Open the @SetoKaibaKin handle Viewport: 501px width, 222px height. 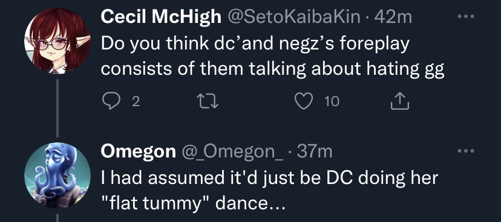[294, 17]
